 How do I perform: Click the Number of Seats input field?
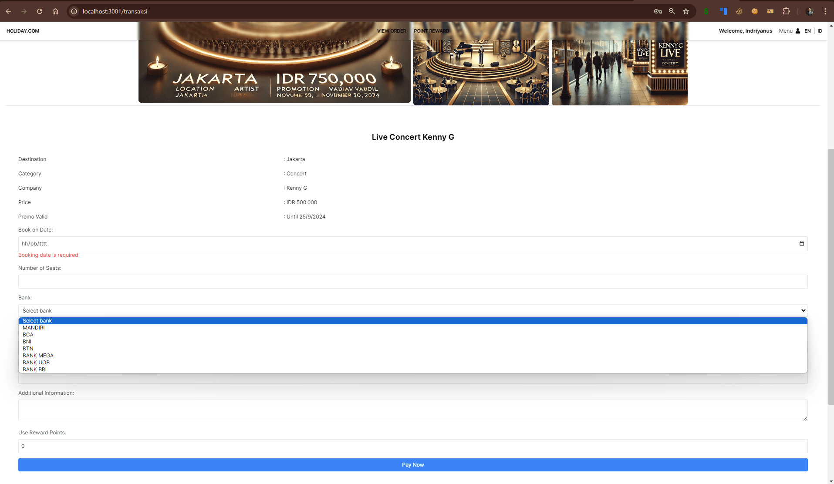(412, 282)
